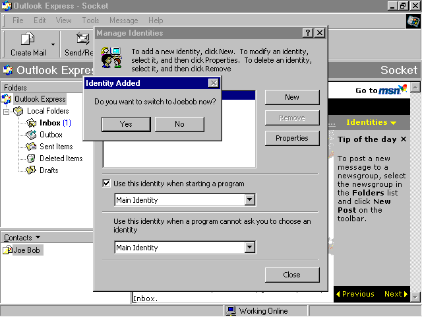Click the Send/Receive toolbar icon
Image resolution: width=422 pixels, height=317 pixels.
(82, 39)
